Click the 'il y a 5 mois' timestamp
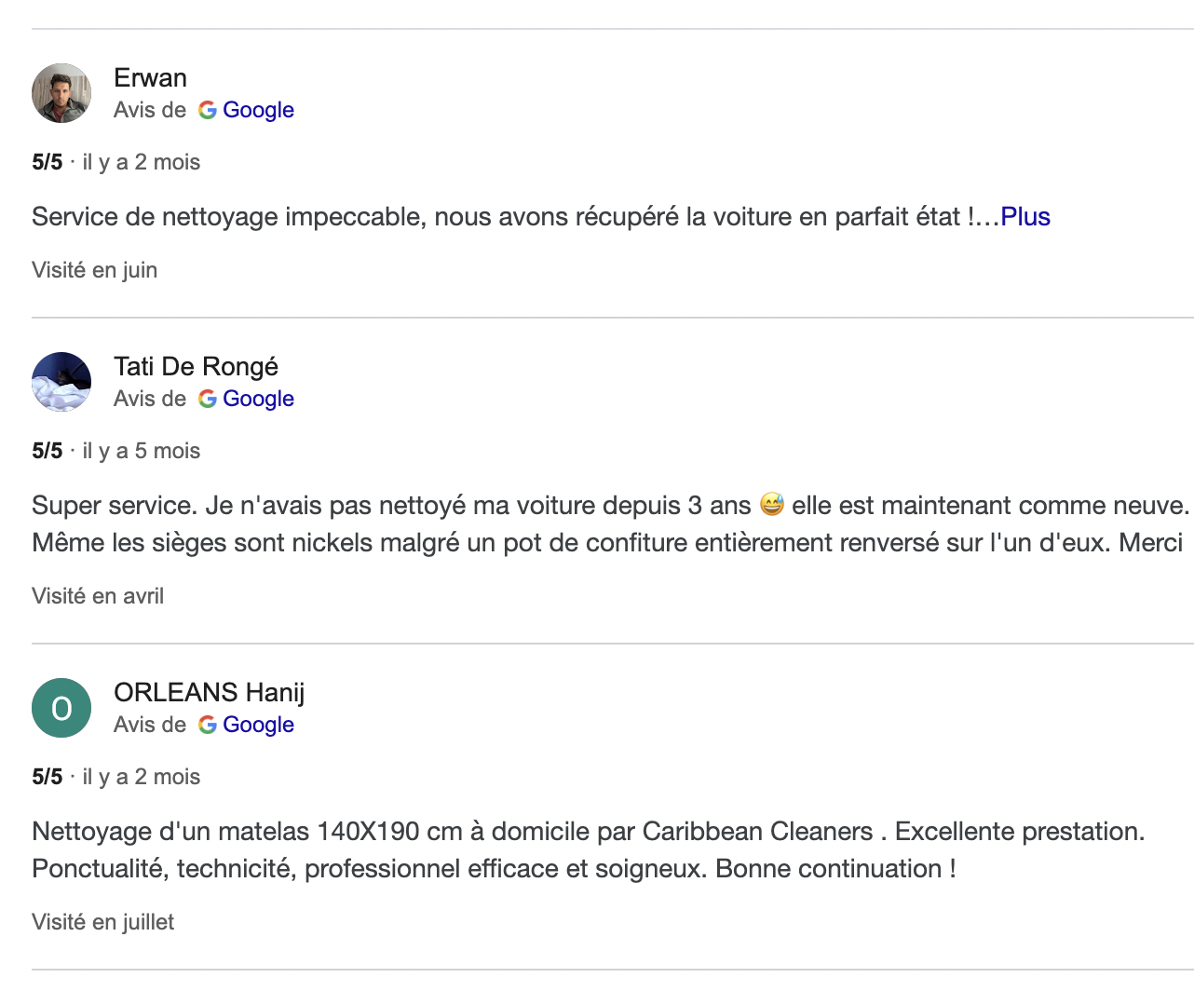The image size is (1194, 991). (x=142, y=451)
